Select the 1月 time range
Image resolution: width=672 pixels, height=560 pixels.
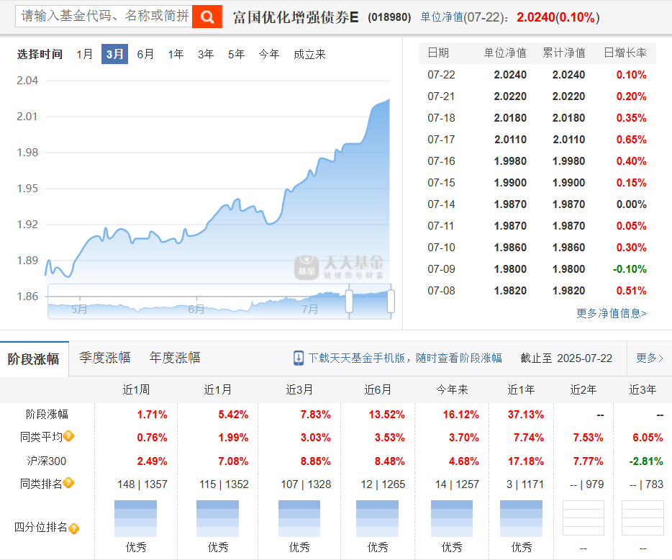coord(84,54)
